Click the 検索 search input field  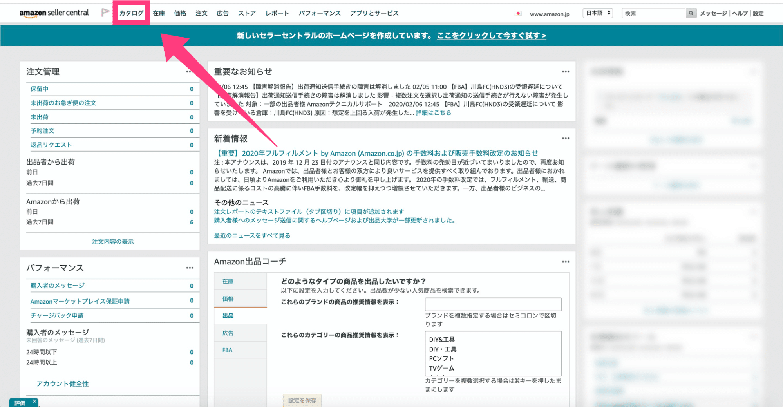tap(653, 13)
